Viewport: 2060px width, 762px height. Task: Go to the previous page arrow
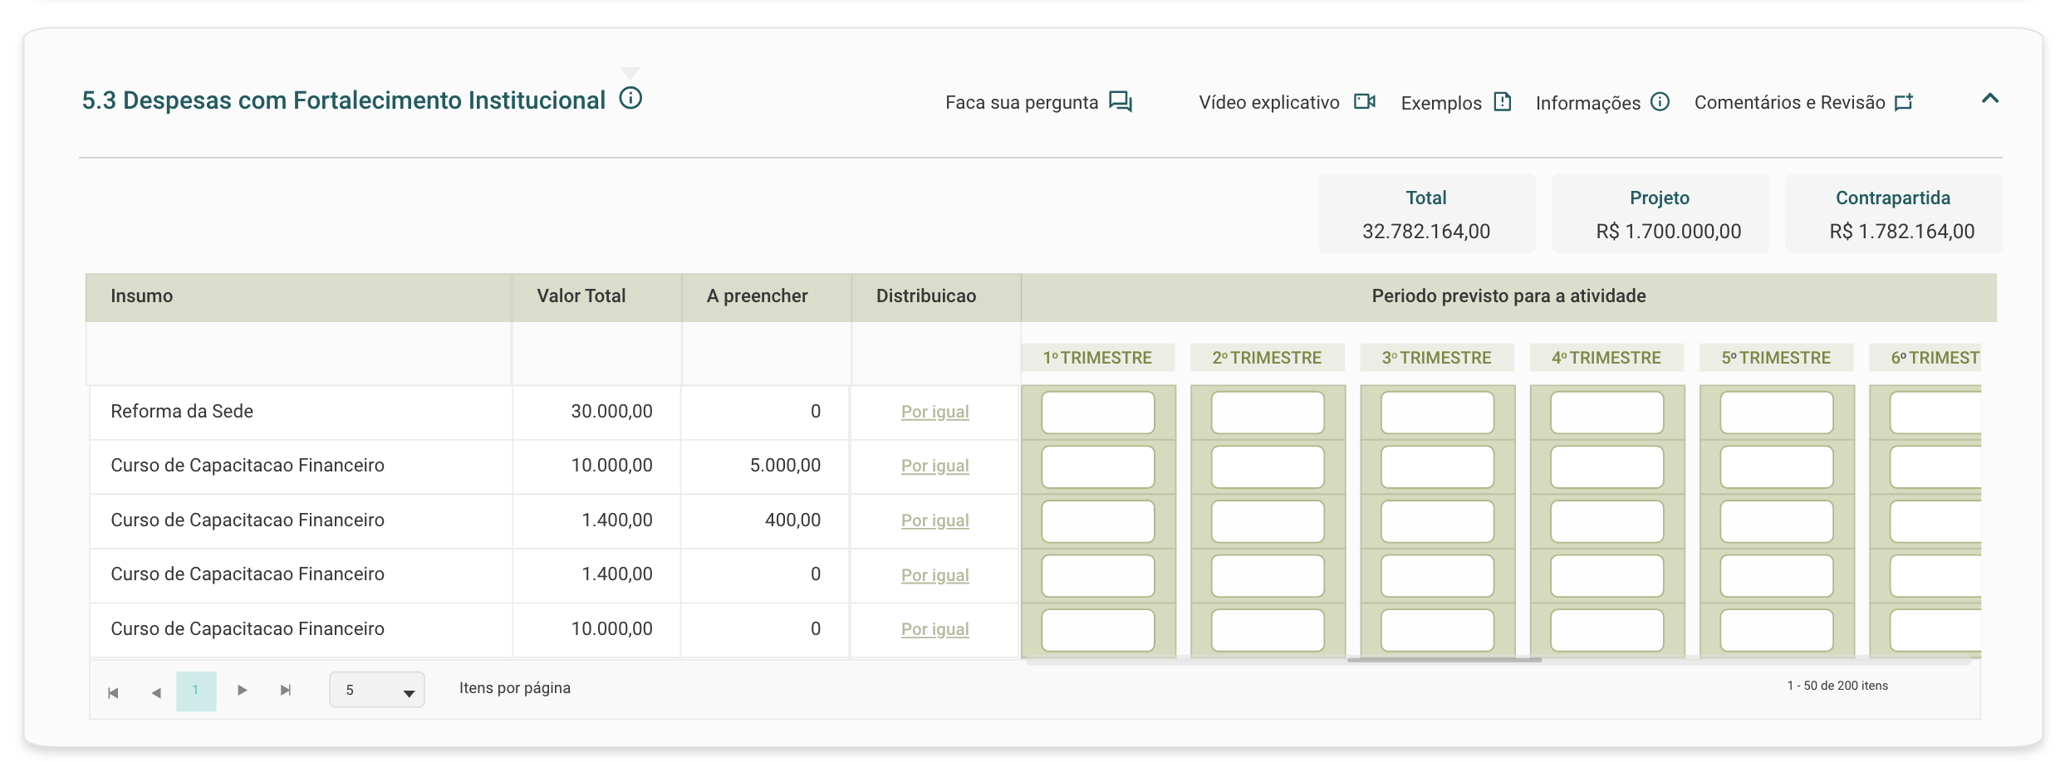point(155,691)
